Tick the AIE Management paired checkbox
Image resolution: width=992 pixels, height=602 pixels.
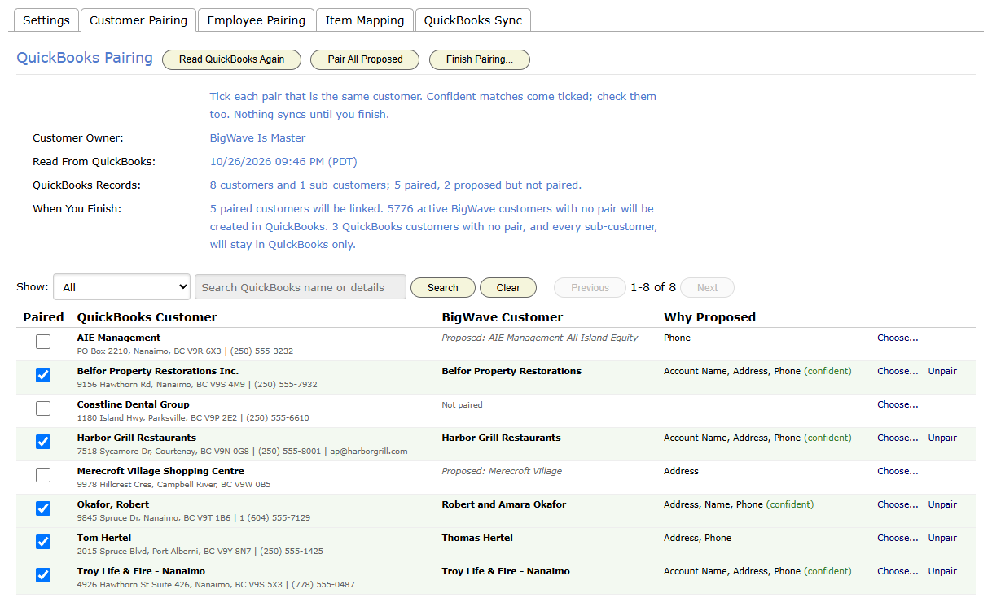43,342
